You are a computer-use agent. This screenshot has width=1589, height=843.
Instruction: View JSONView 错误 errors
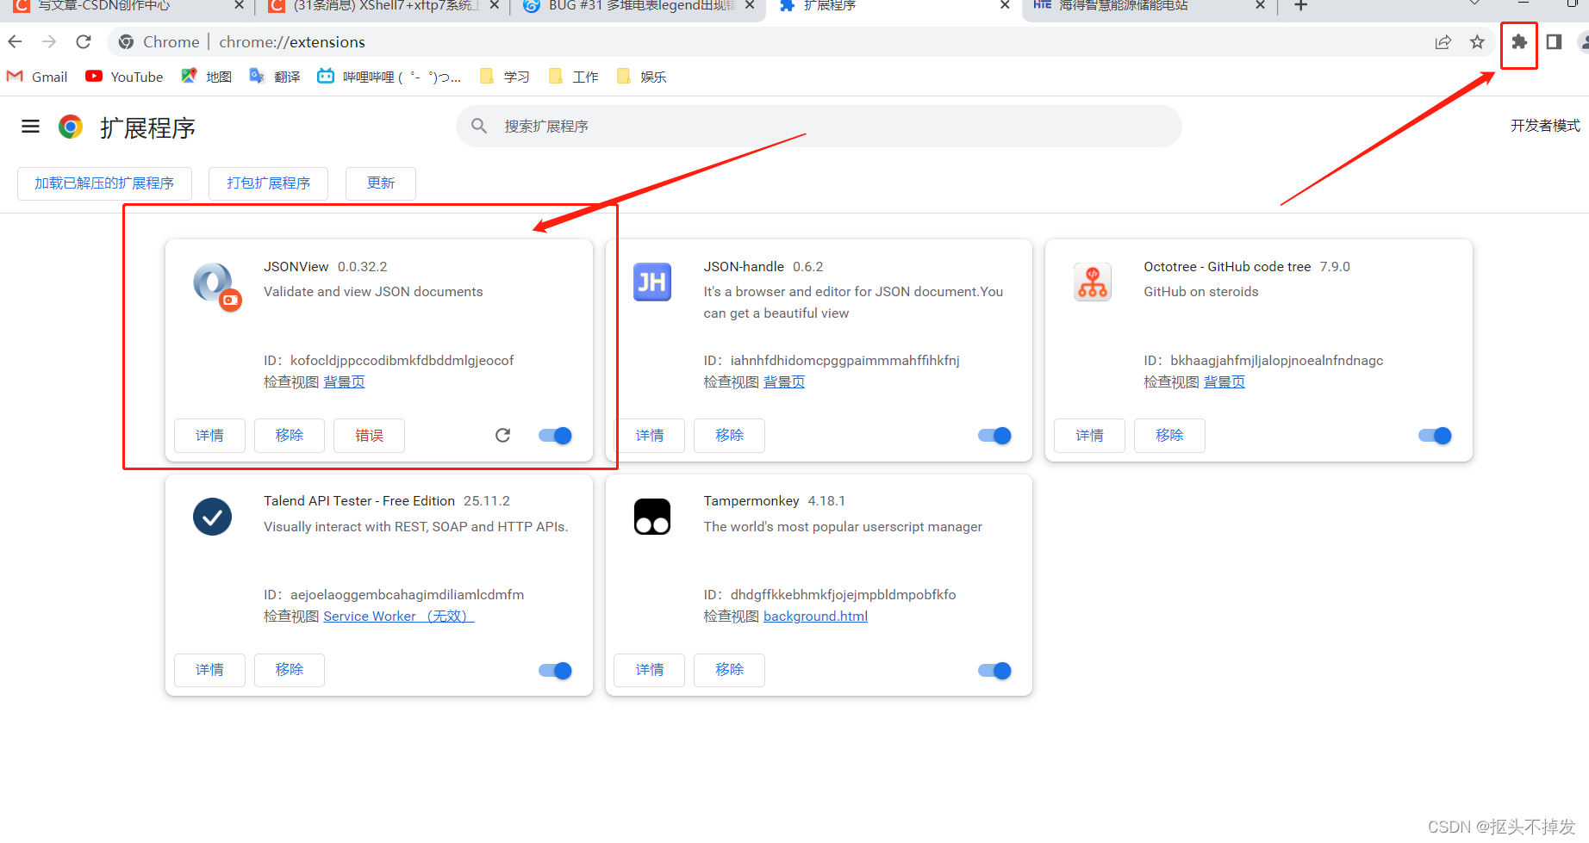[369, 436]
